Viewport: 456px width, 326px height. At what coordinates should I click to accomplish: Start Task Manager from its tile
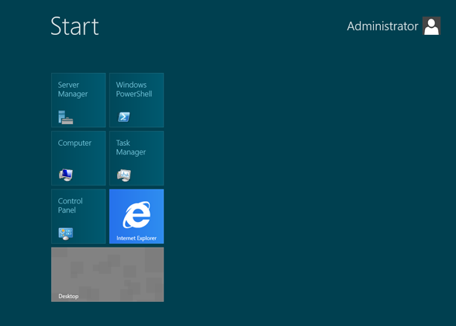pos(136,158)
